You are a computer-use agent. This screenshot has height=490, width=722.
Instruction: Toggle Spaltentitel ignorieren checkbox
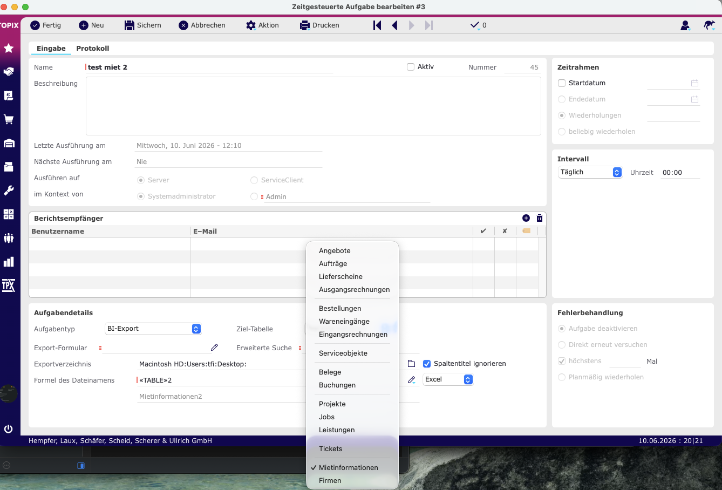click(x=427, y=364)
